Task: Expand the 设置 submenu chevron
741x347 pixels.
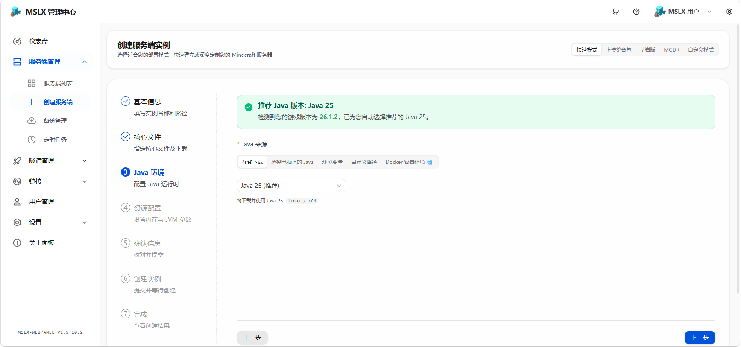Action: tap(85, 222)
